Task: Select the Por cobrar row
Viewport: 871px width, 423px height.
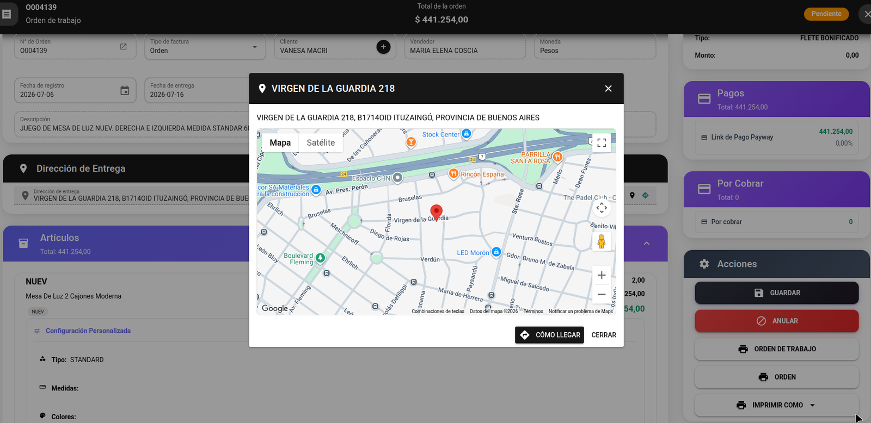Action: tap(776, 222)
